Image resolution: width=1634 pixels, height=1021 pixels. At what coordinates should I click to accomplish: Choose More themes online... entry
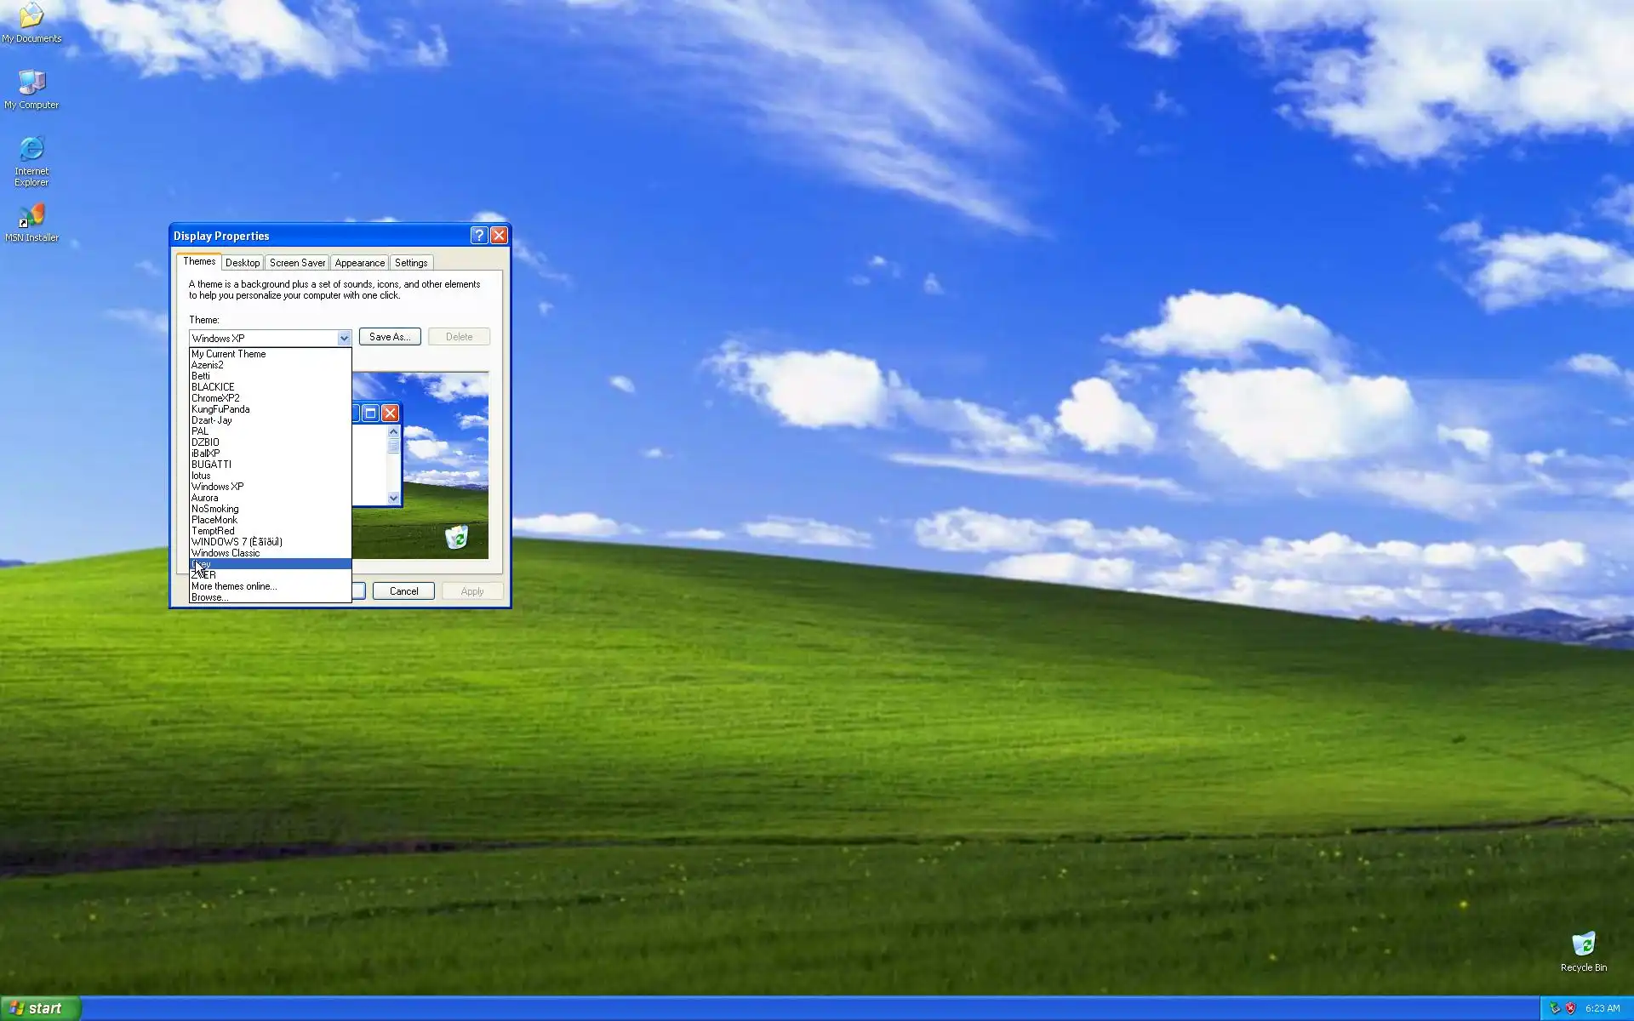pyautogui.click(x=234, y=586)
